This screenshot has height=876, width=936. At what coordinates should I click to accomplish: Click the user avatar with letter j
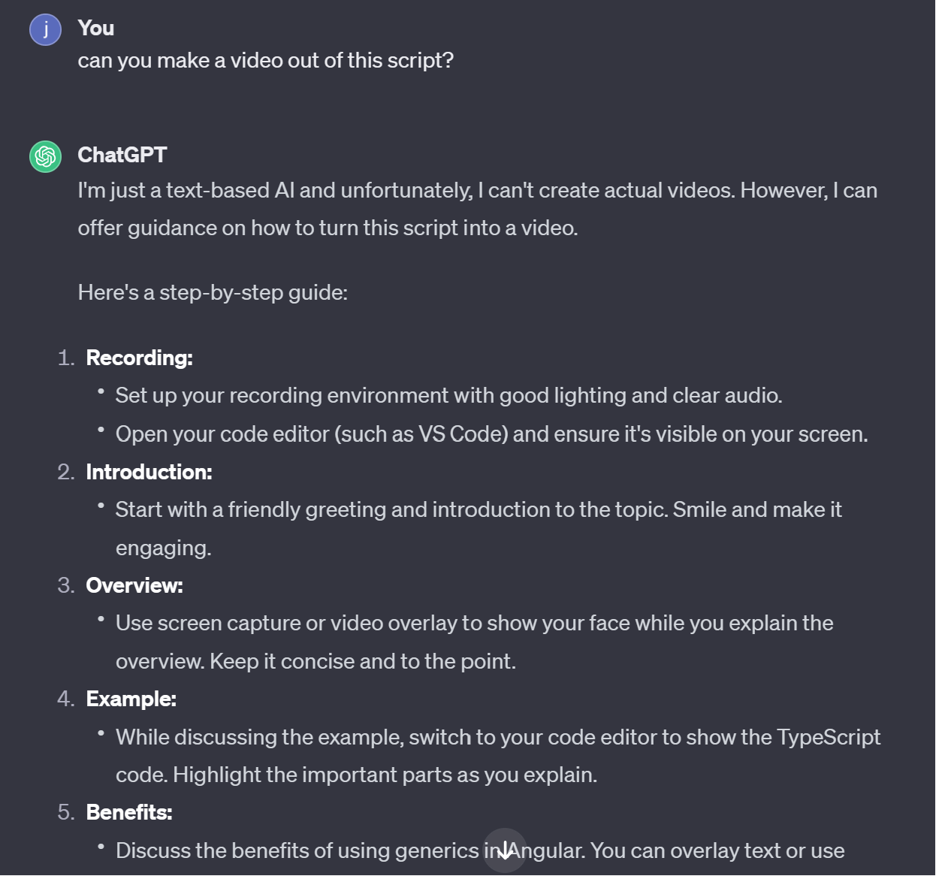(x=46, y=29)
